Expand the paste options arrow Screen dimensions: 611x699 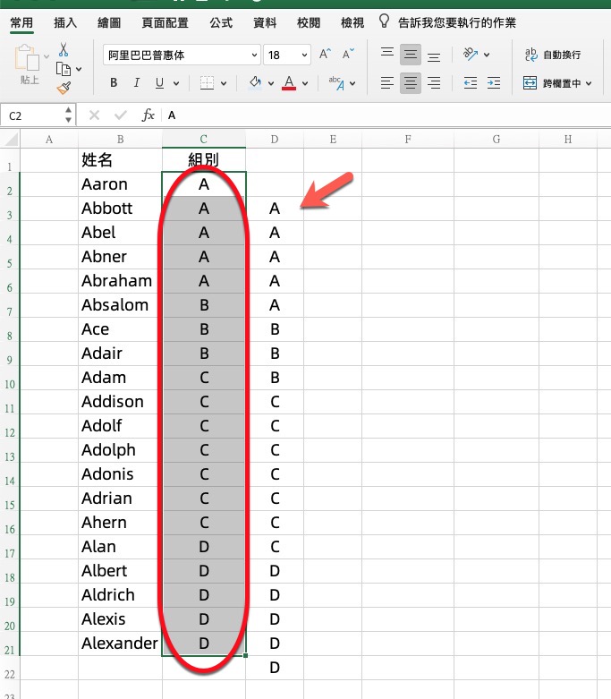tap(47, 57)
